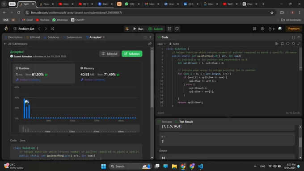Click the bookmark icon in editor
Viewport: 304px width, 171px height.
[282, 44]
